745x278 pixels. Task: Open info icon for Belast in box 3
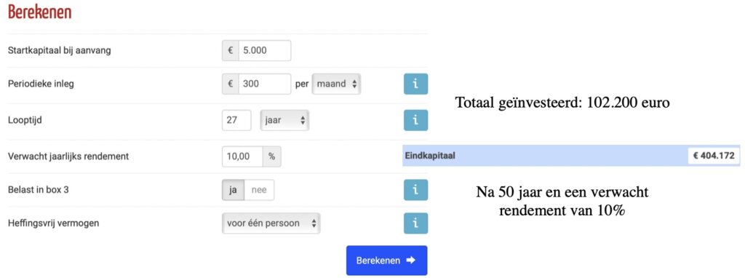point(415,190)
